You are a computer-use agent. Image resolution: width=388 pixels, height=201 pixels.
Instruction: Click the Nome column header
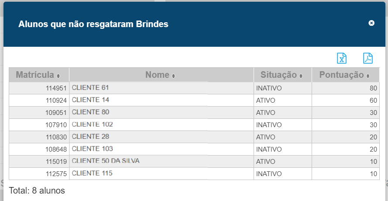(157, 75)
